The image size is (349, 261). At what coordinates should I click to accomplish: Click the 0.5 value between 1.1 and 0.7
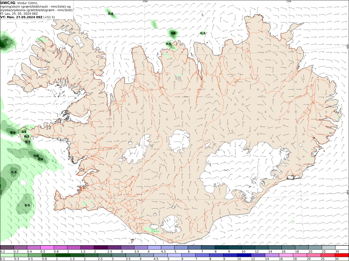[27, 137]
